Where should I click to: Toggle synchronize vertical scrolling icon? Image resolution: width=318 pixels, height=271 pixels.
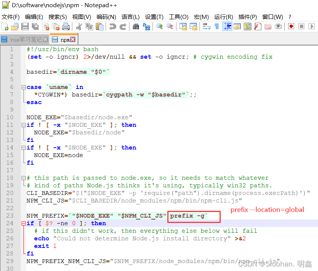(x=183, y=26)
